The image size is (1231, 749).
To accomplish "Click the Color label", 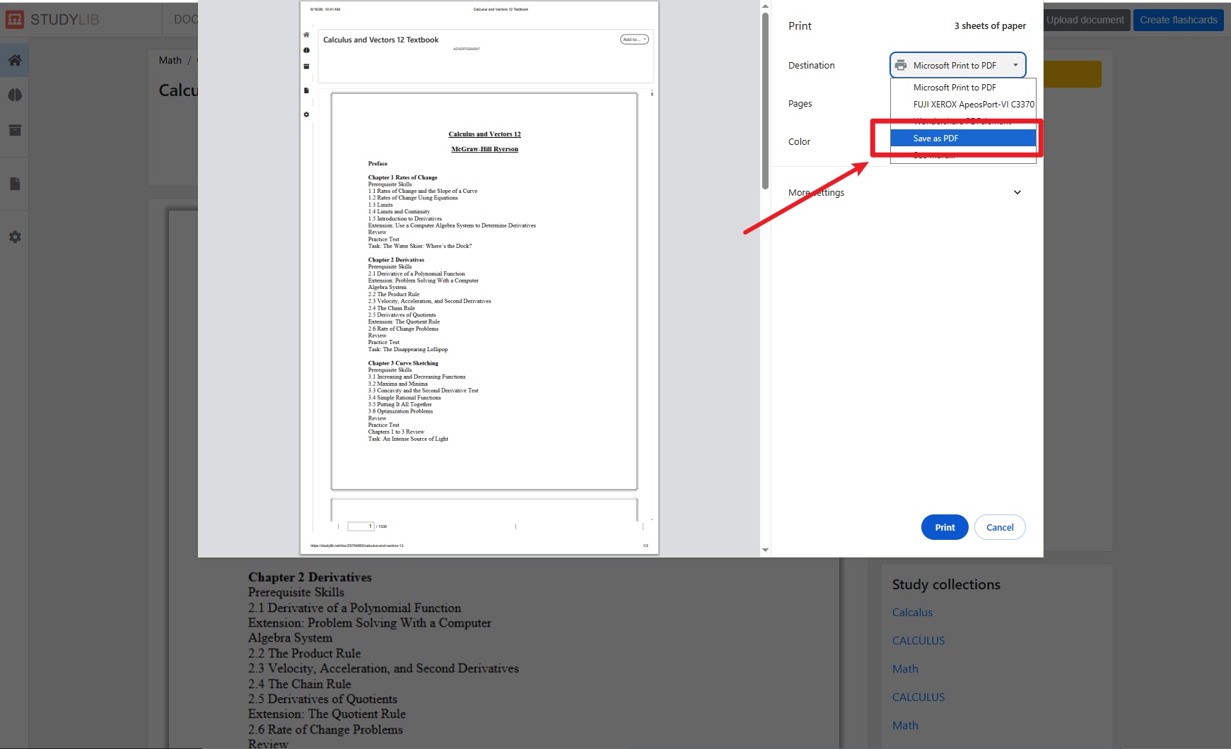I will pyautogui.click(x=799, y=142).
